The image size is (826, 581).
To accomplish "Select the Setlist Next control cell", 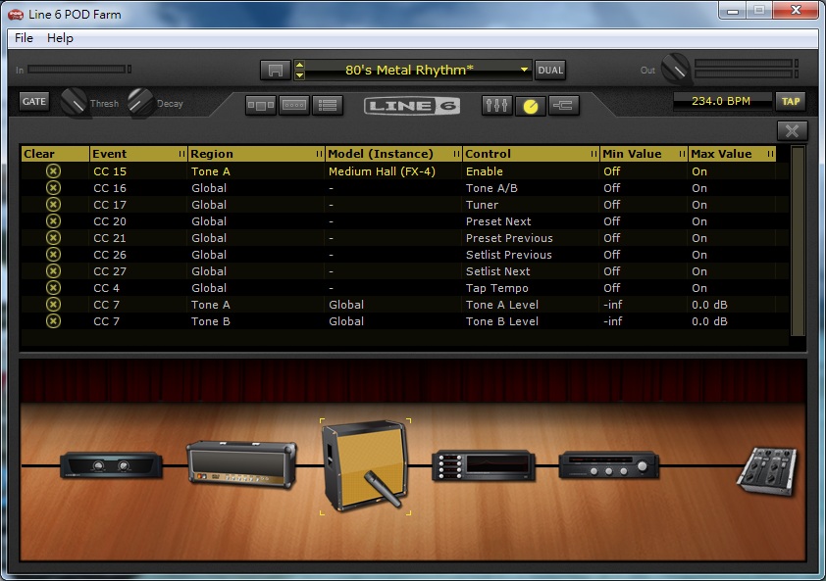I will [x=497, y=271].
